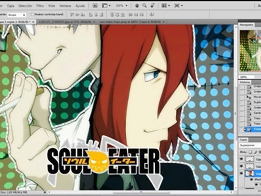The image size is (261, 196).
Task: Close the 'copia 3, RGB/8' document tab
Action: click(33, 22)
